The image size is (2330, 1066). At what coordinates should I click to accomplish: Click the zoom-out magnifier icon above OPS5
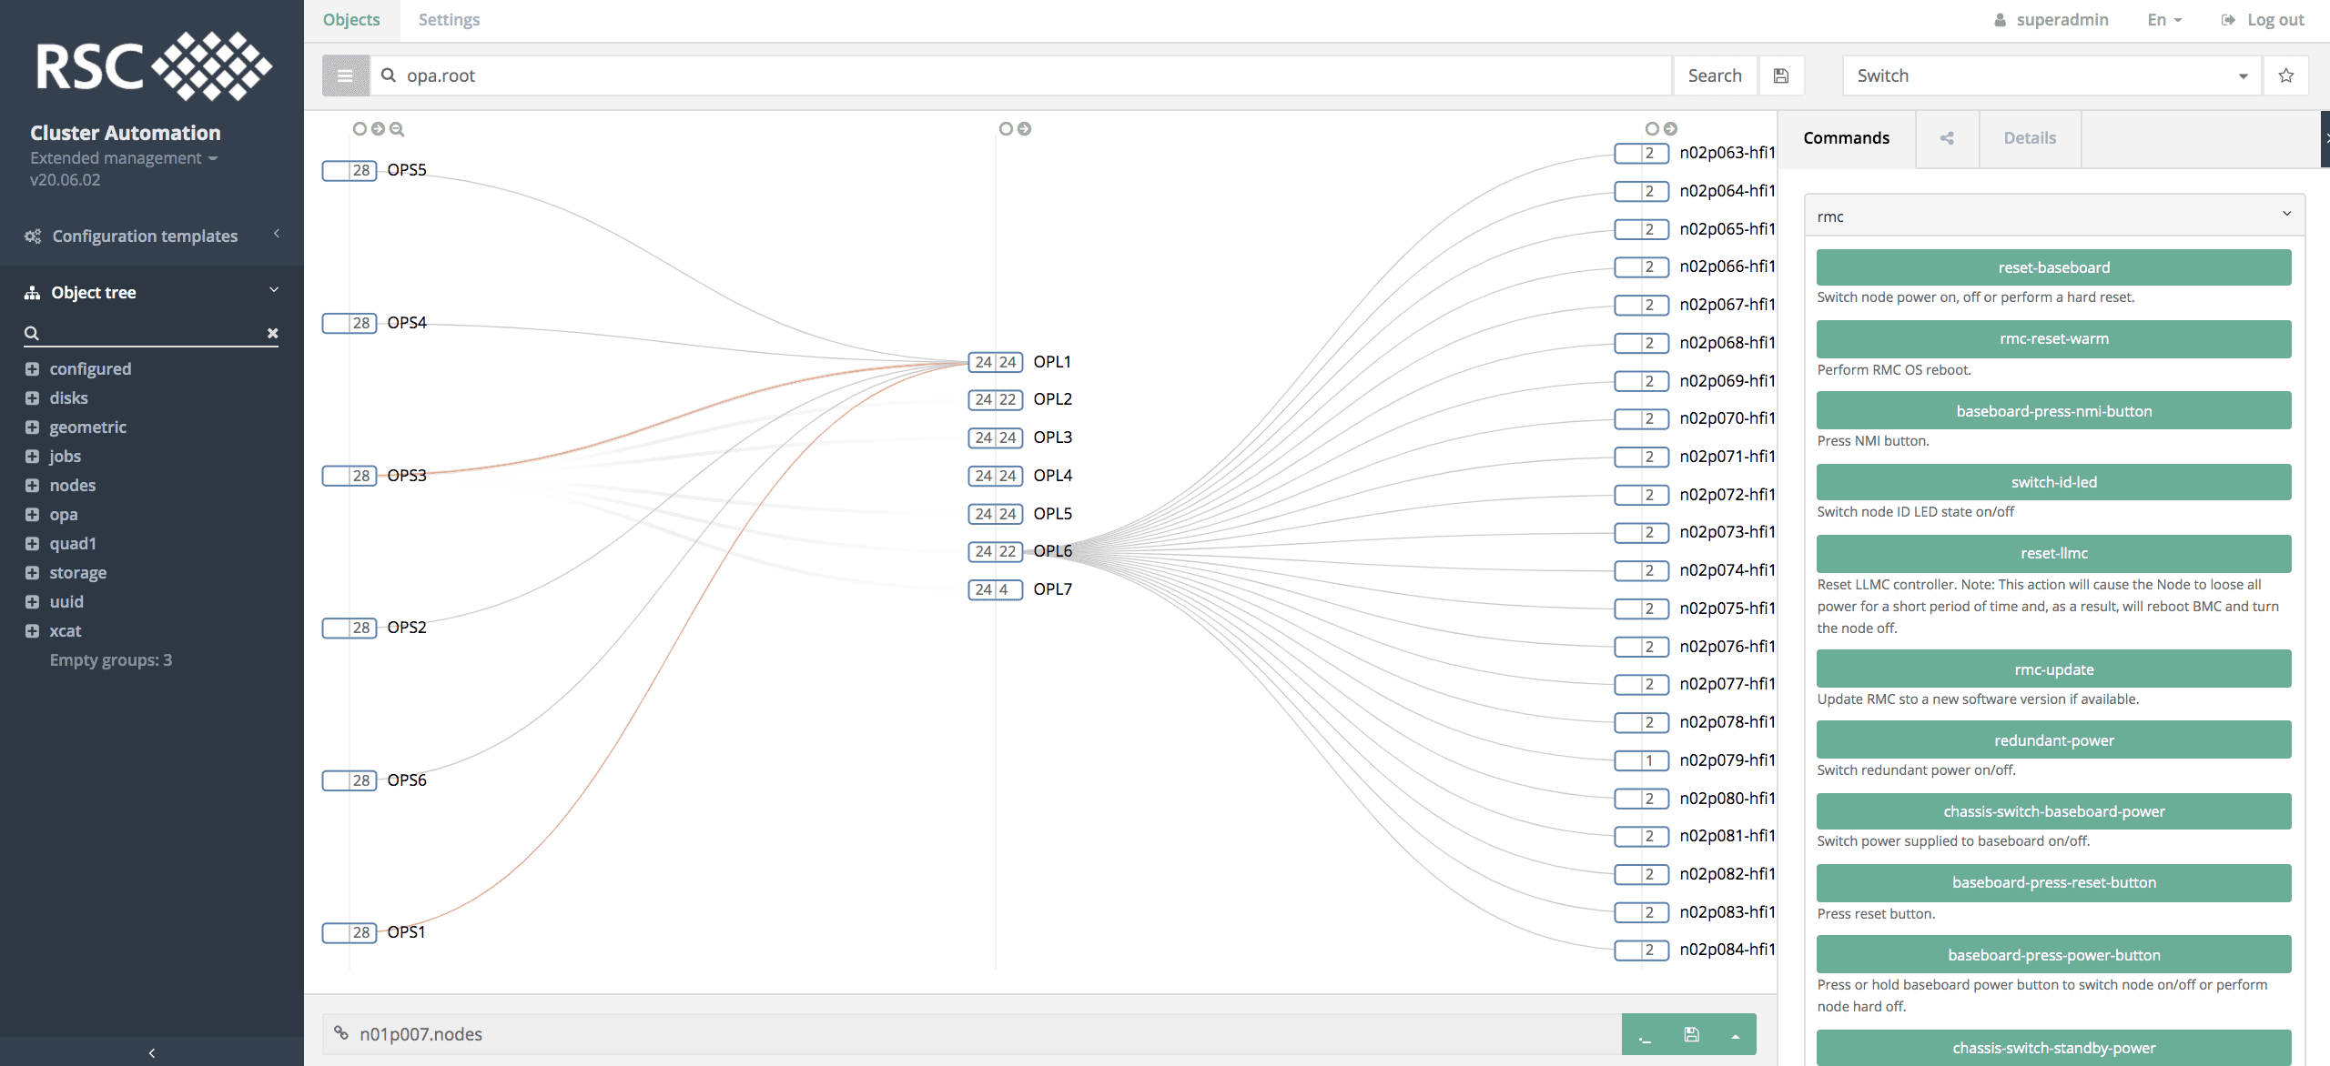click(397, 129)
